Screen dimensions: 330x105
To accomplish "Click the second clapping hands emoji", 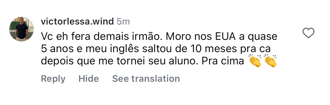I will point(270,61).
